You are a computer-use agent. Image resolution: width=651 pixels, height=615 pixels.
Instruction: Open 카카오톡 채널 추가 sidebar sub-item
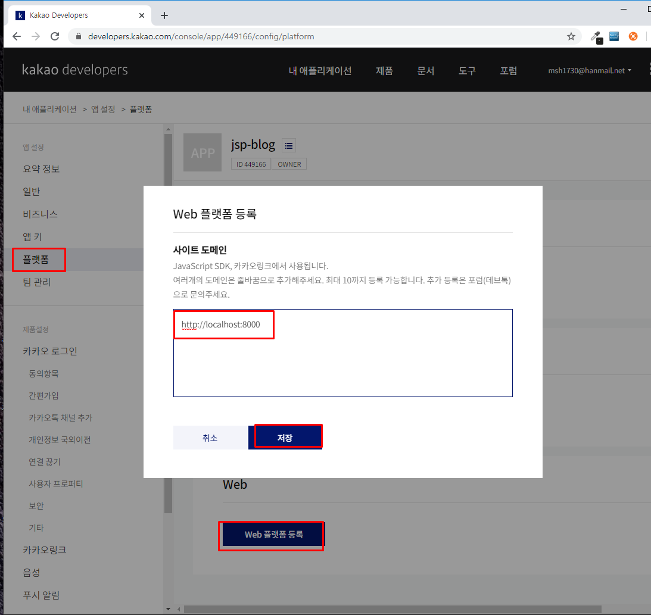pos(61,417)
